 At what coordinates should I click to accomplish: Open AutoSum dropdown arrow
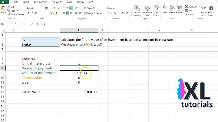click(199, 7)
